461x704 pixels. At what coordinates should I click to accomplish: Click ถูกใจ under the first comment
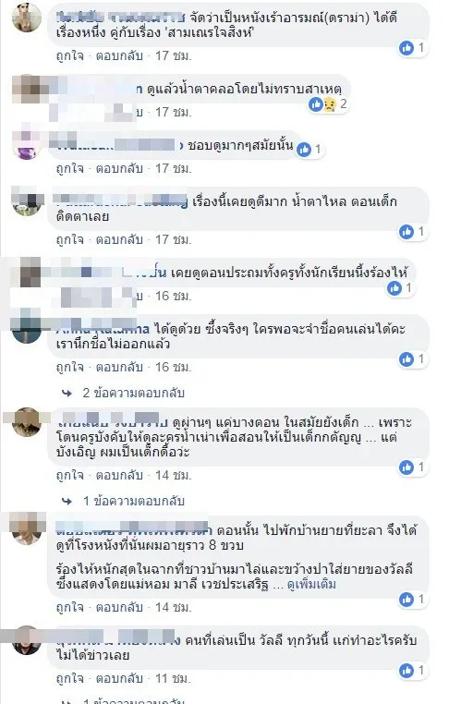click(x=70, y=56)
